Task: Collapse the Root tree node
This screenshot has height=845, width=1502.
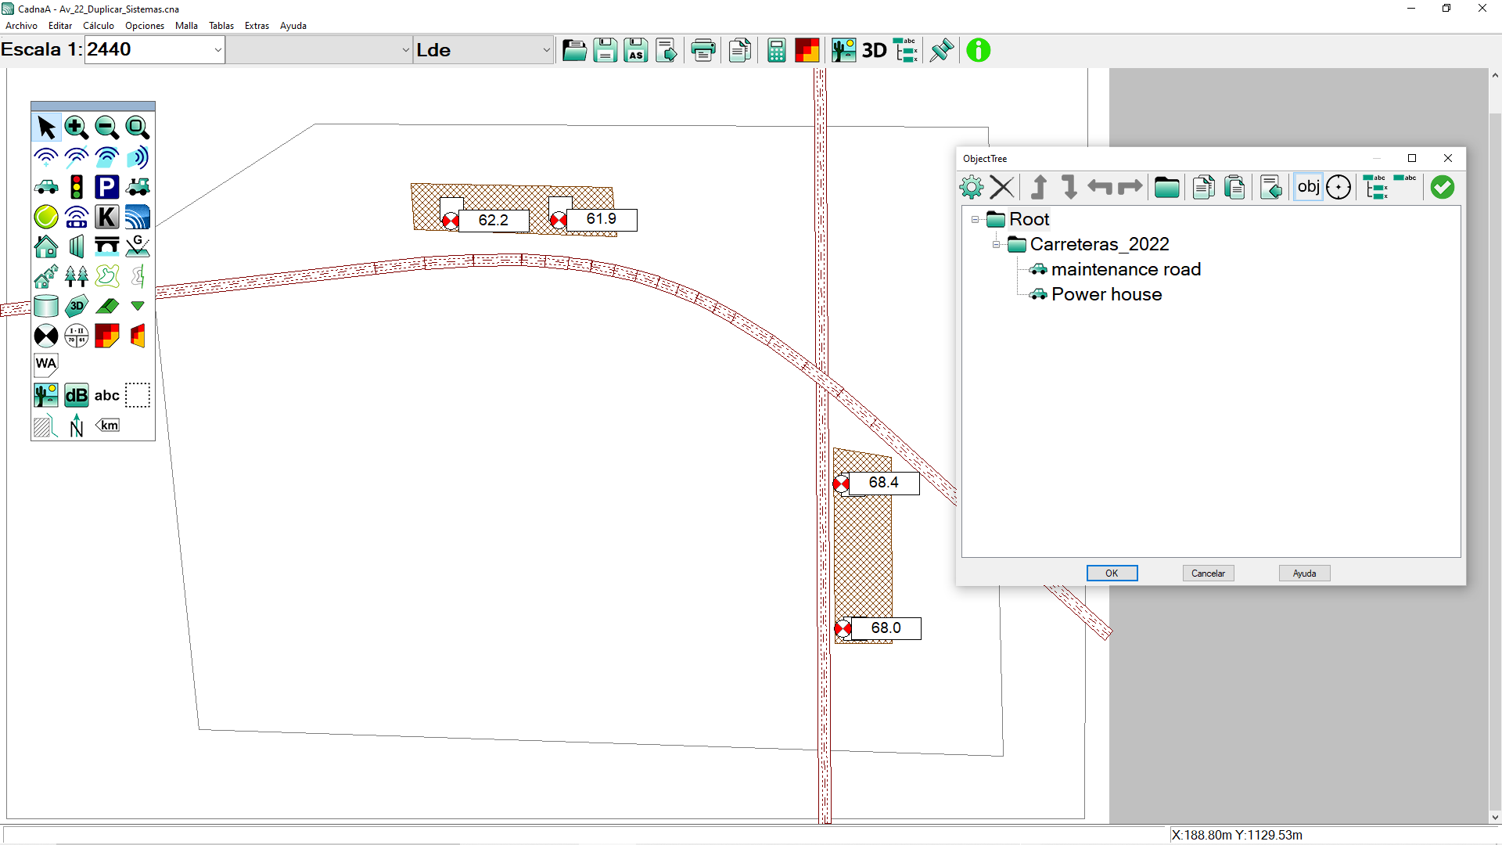Action: point(975,220)
